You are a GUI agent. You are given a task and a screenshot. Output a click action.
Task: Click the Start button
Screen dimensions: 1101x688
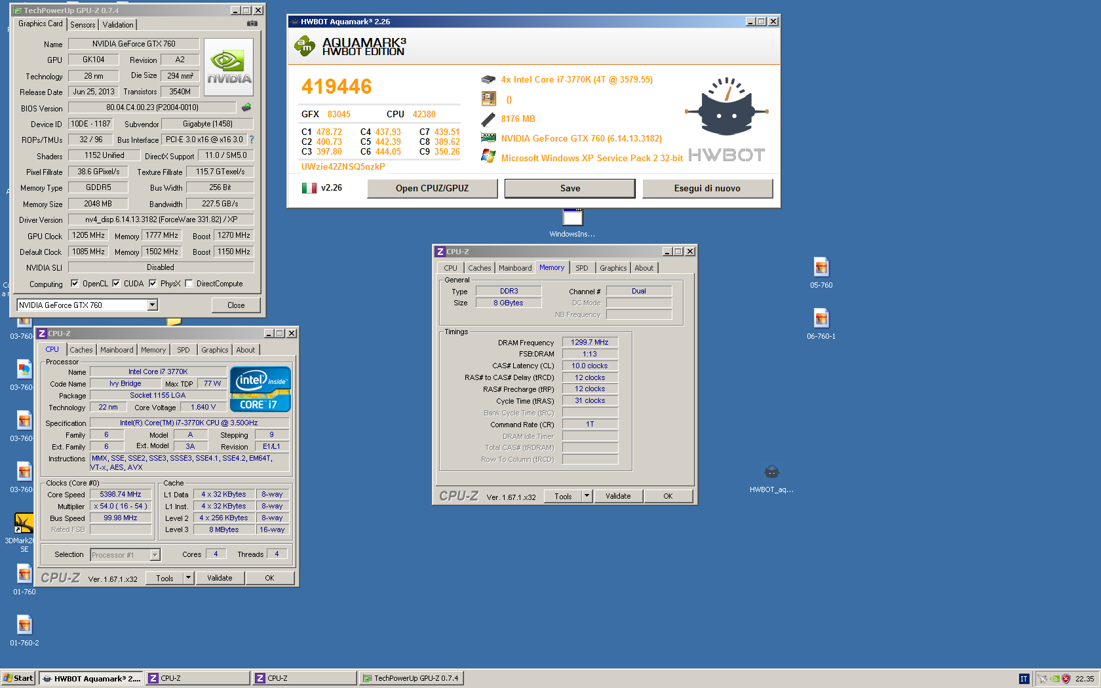18,679
